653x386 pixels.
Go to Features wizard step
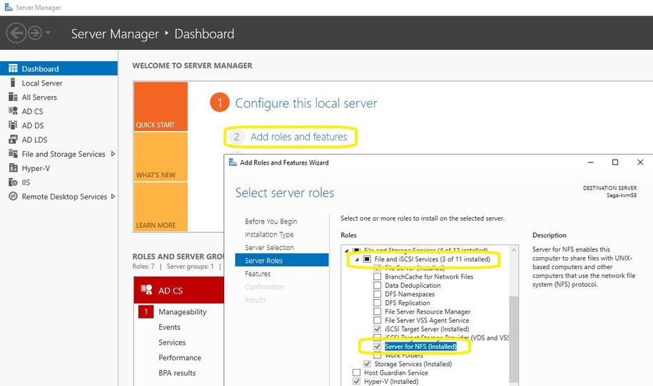(x=258, y=273)
